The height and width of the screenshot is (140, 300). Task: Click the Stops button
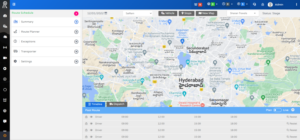pyautogui.click(x=186, y=13)
